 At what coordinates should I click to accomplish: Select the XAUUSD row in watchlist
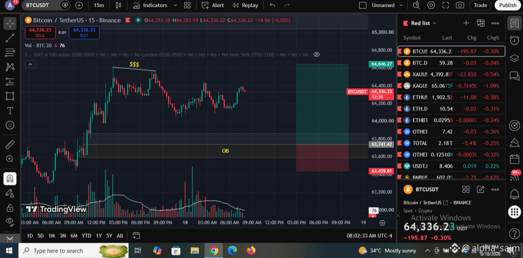click(x=451, y=74)
